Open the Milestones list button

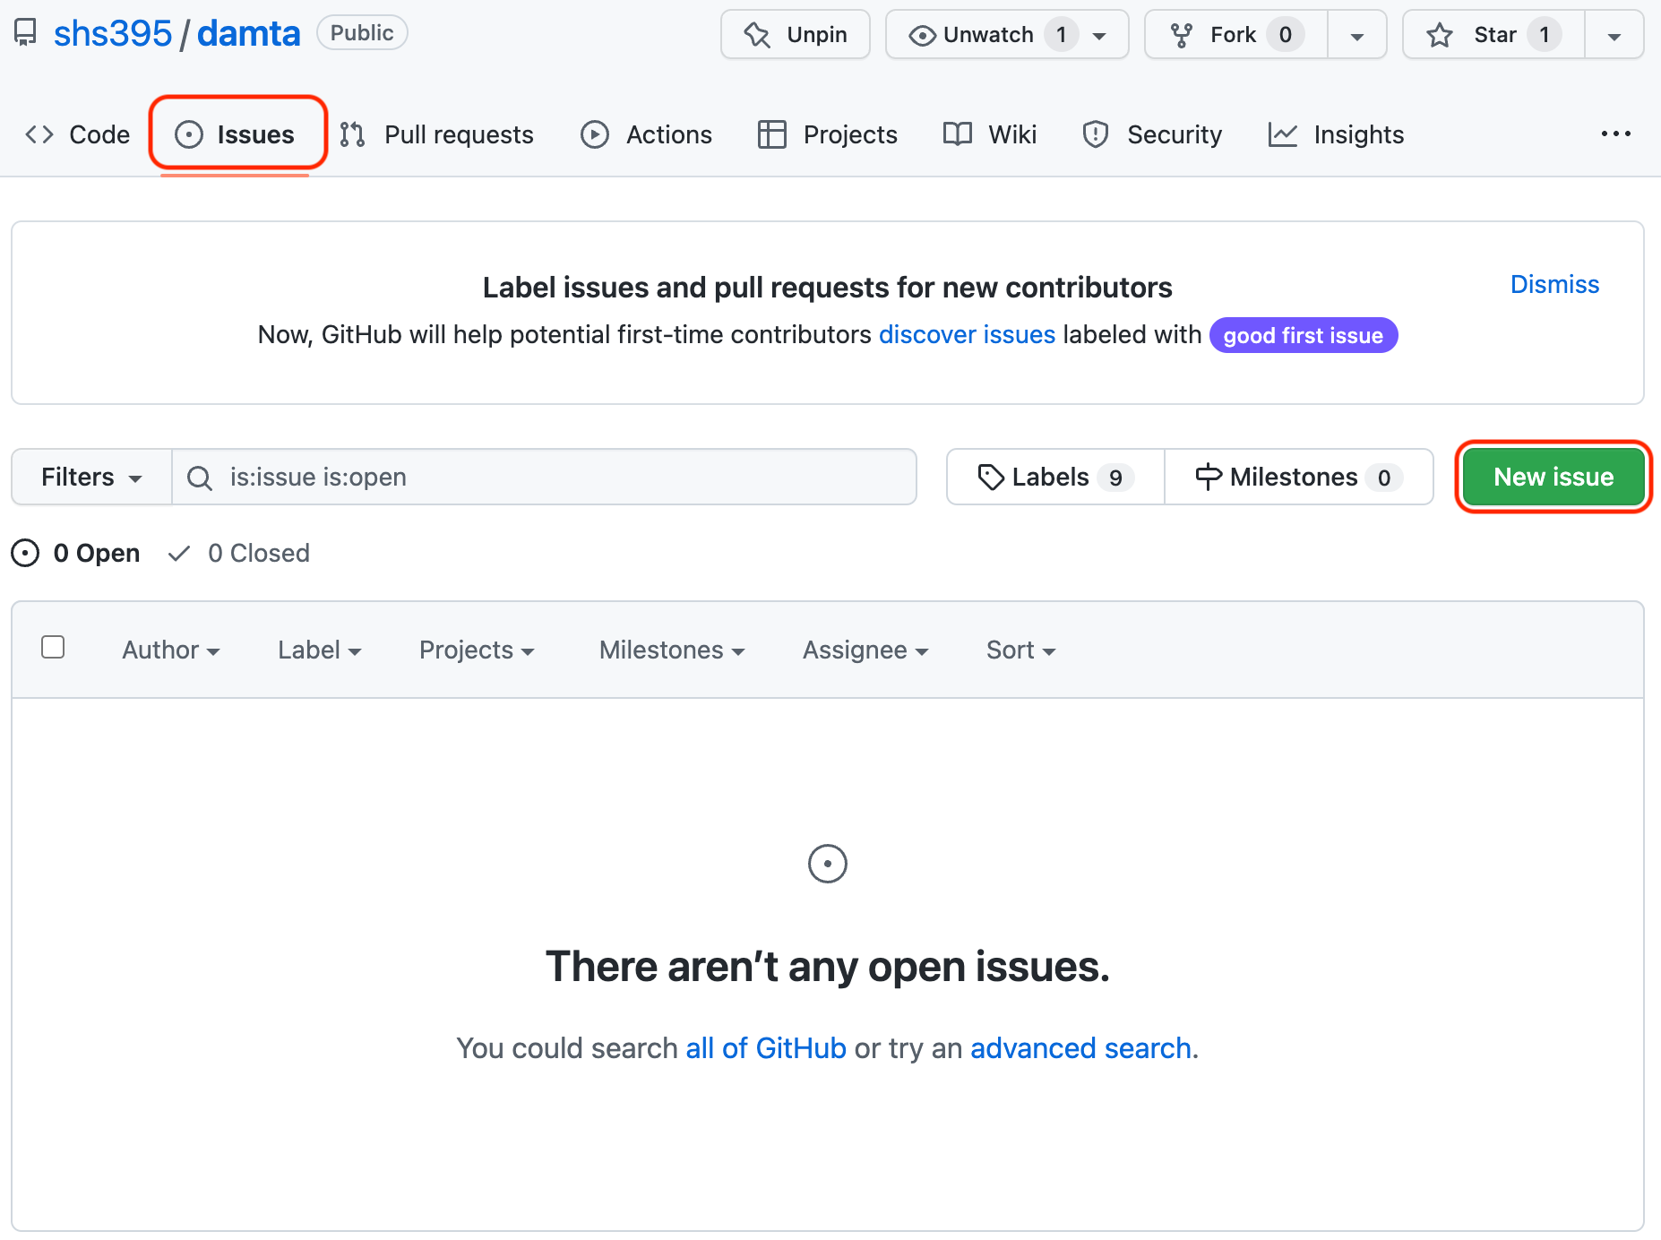tap(1299, 477)
